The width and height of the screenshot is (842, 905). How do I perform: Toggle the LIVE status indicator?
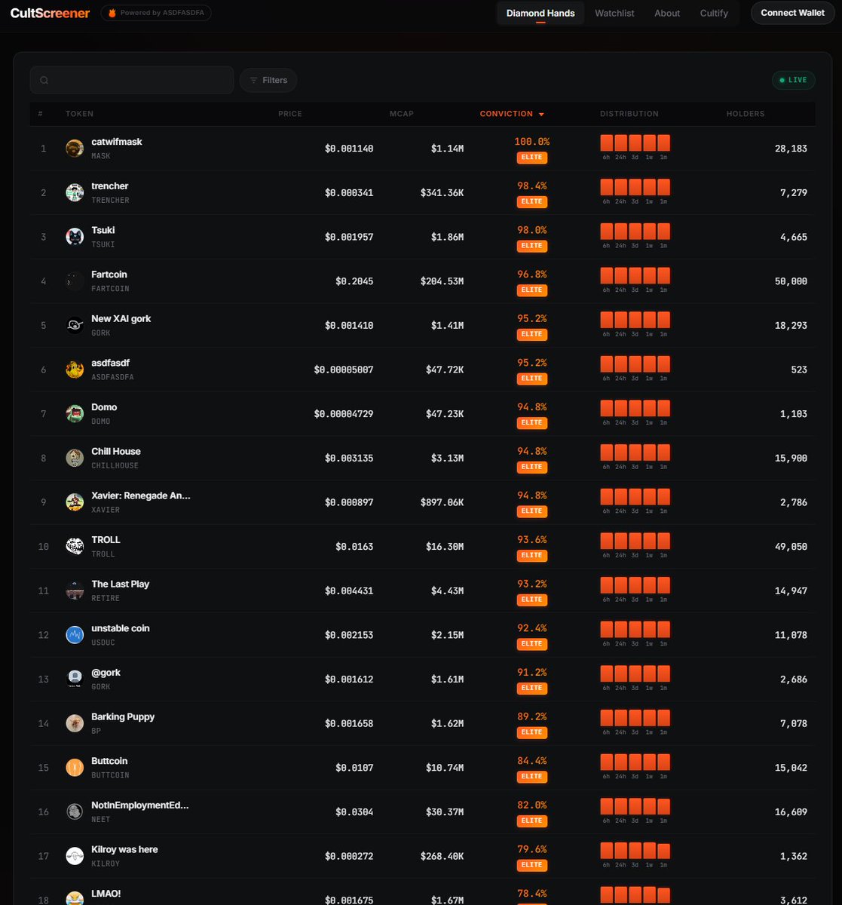click(793, 80)
